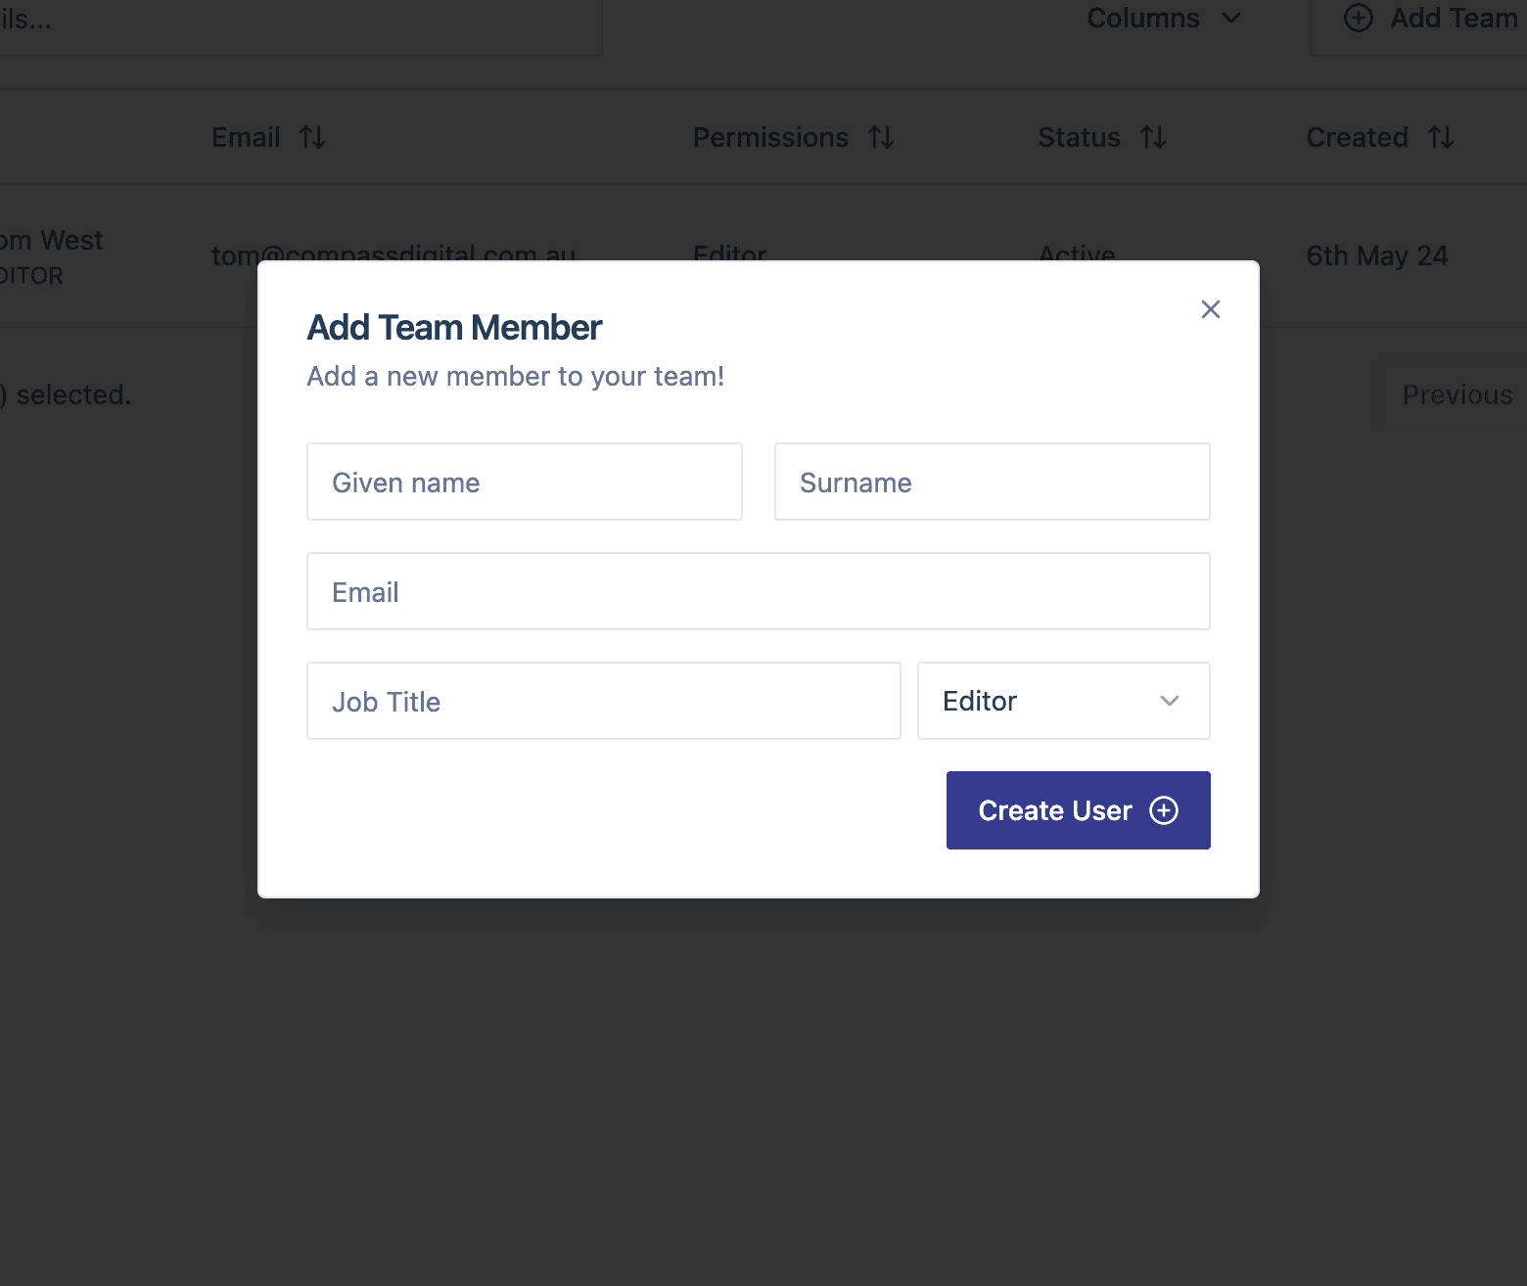Click plus-circle icon on Create User
This screenshot has width=1527, height=1286.
[1164, 810]
